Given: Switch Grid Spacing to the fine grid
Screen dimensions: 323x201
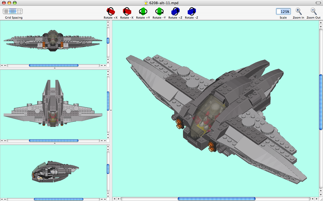Looking at the screenshot, I should pos(6,11).
